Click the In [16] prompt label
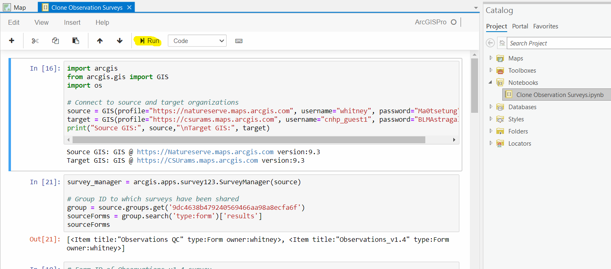The image size is (611, 269). pos(45,68)
